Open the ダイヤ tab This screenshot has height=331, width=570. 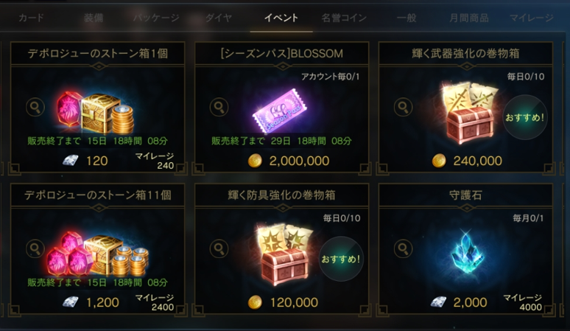click(219, 18)
